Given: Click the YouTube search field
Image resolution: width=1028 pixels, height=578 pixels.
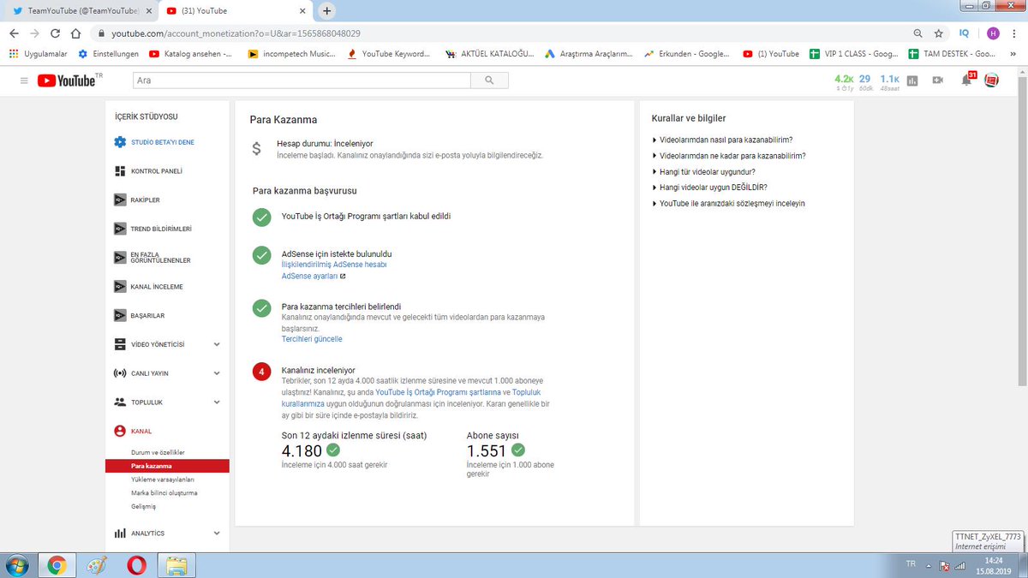Looking at the screenshot, I should click(x=302, y=80).
